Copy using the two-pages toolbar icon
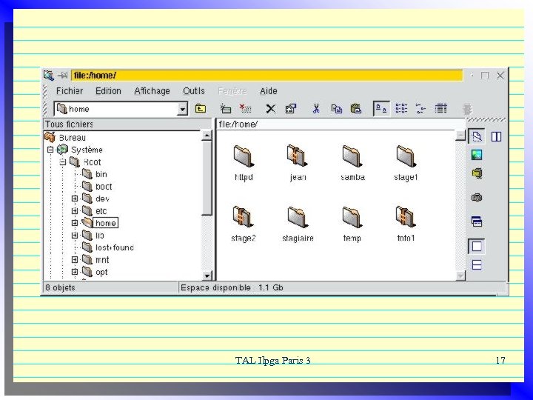This screenshot has height=400, width=533. [x=337, y=108]
